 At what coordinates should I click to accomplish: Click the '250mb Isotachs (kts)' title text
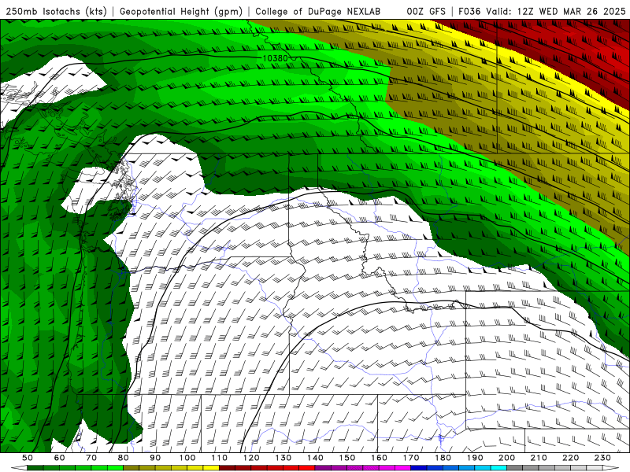pyautogui.click(x=57, y=12)
